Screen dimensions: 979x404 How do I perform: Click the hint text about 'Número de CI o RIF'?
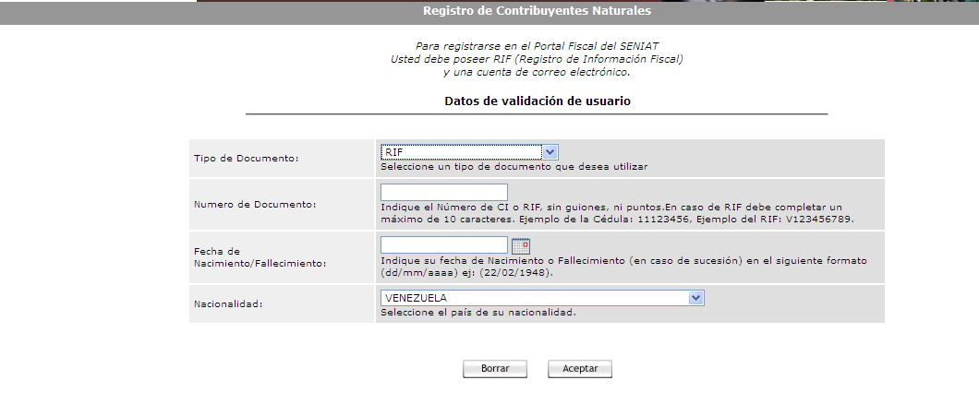point(617,213)
